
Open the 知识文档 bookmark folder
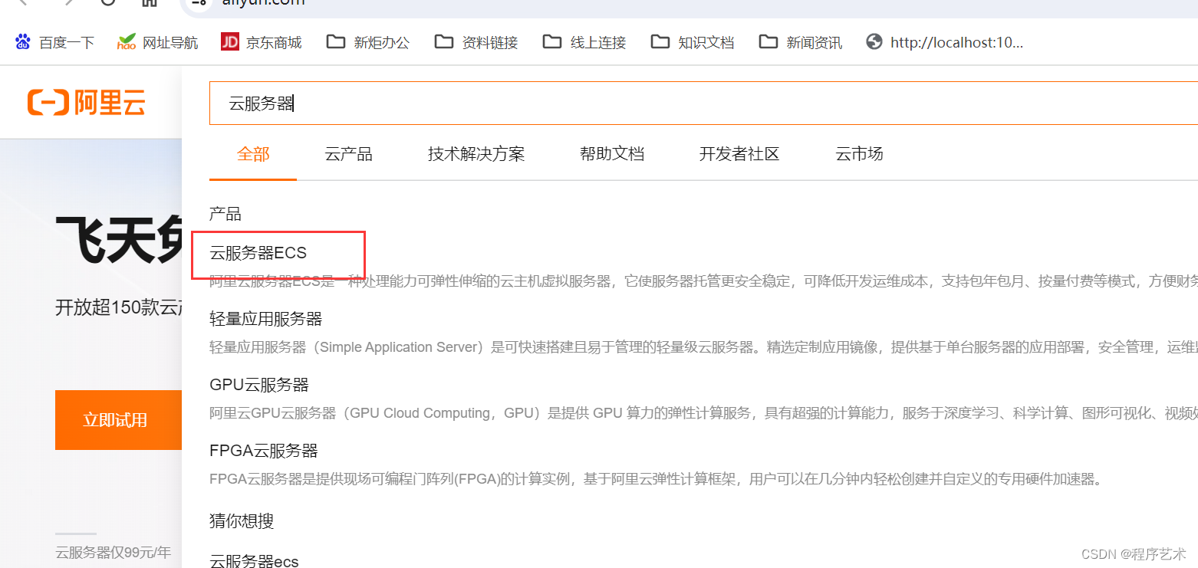pyautogui.click(x=693, y=42)
